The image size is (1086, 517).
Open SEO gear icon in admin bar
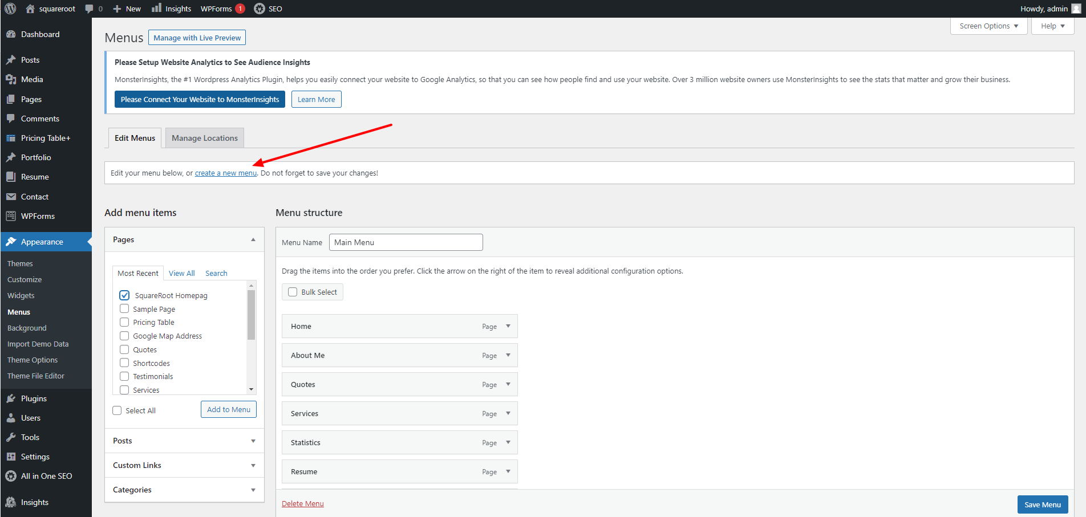pyautogui.click(x=260, y=9)
